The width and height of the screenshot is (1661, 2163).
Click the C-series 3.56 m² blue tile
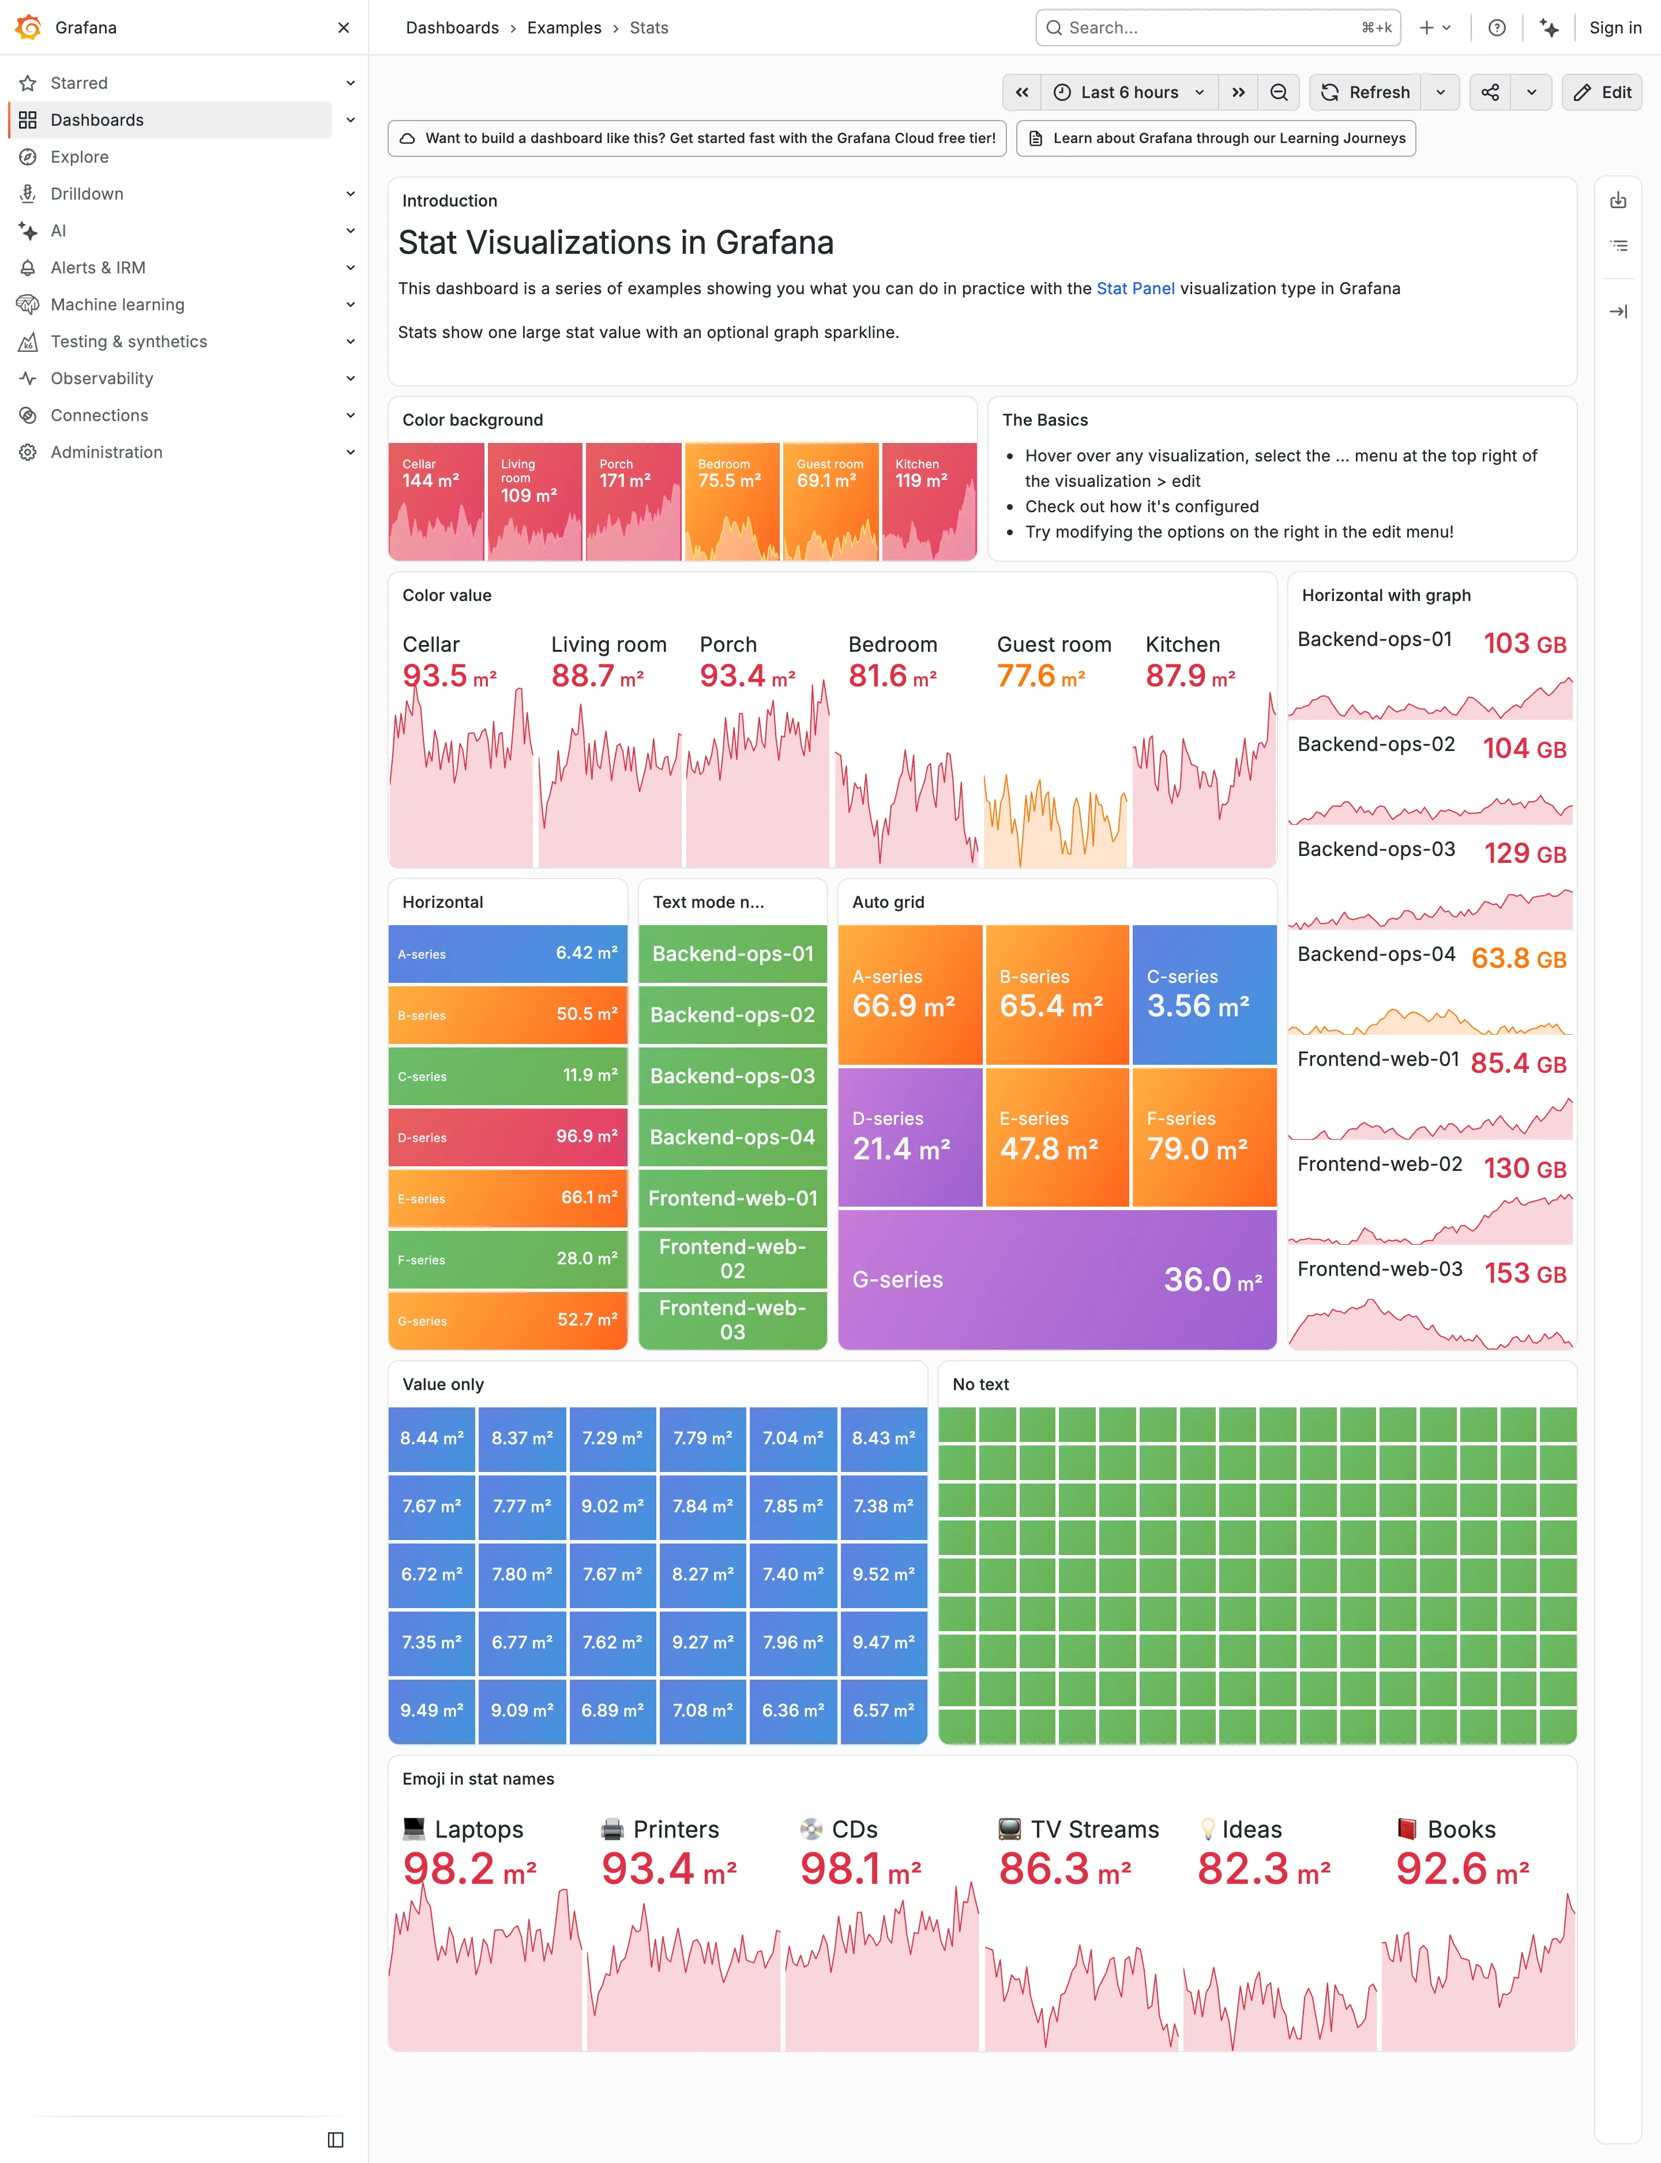pyautogui.click(x=1204, y=994)
